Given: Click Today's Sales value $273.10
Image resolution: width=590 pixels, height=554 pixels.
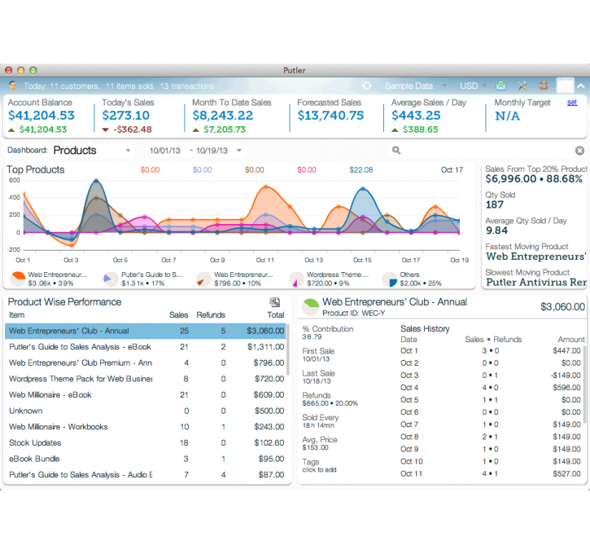Looking at the screenshot, I should 125,115.
